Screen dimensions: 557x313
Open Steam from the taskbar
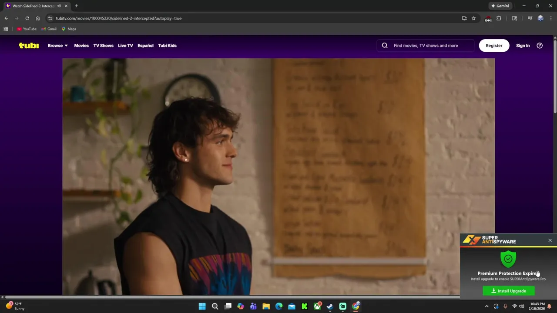330,306
